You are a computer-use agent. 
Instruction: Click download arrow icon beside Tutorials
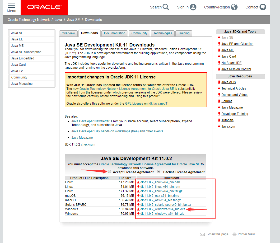point(219,120)
